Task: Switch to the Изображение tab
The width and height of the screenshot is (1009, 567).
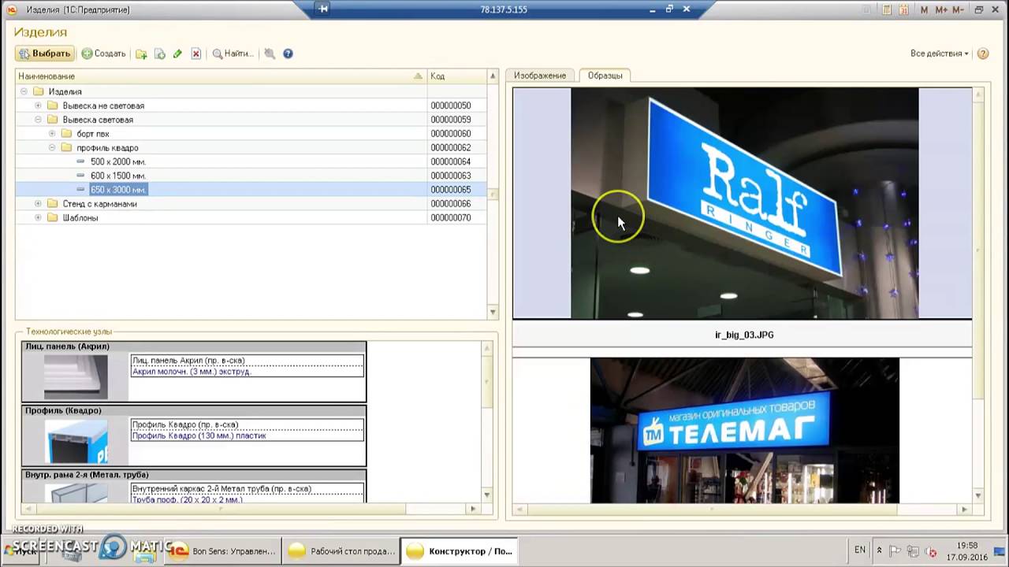Action: (x=540, y=76)
